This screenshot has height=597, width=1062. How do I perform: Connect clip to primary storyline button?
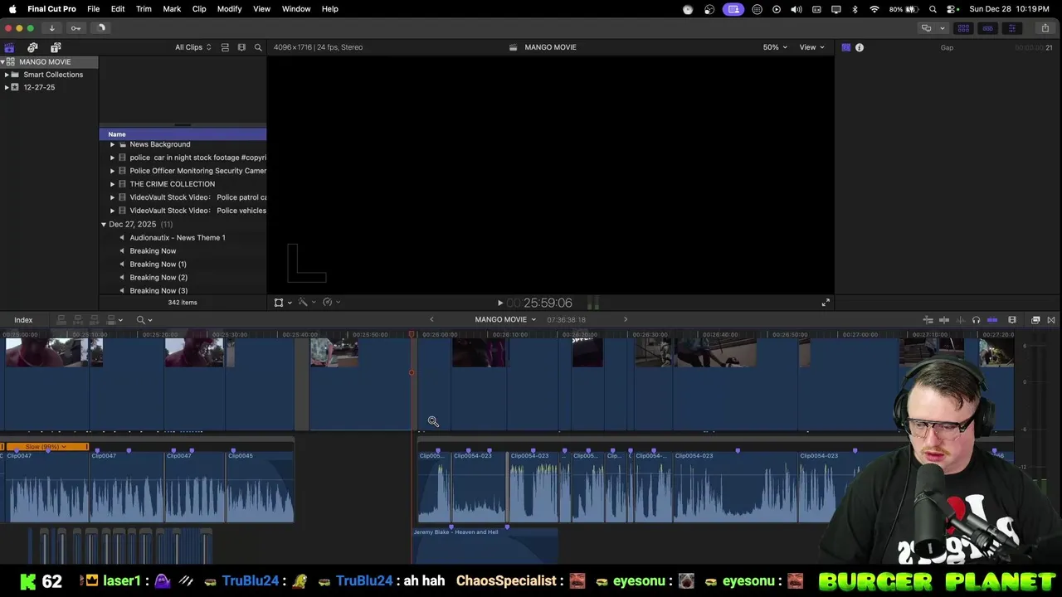(61, 320)
